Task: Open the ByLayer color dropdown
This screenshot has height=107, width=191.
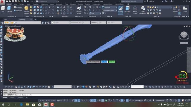Action: tap(60, 23)
